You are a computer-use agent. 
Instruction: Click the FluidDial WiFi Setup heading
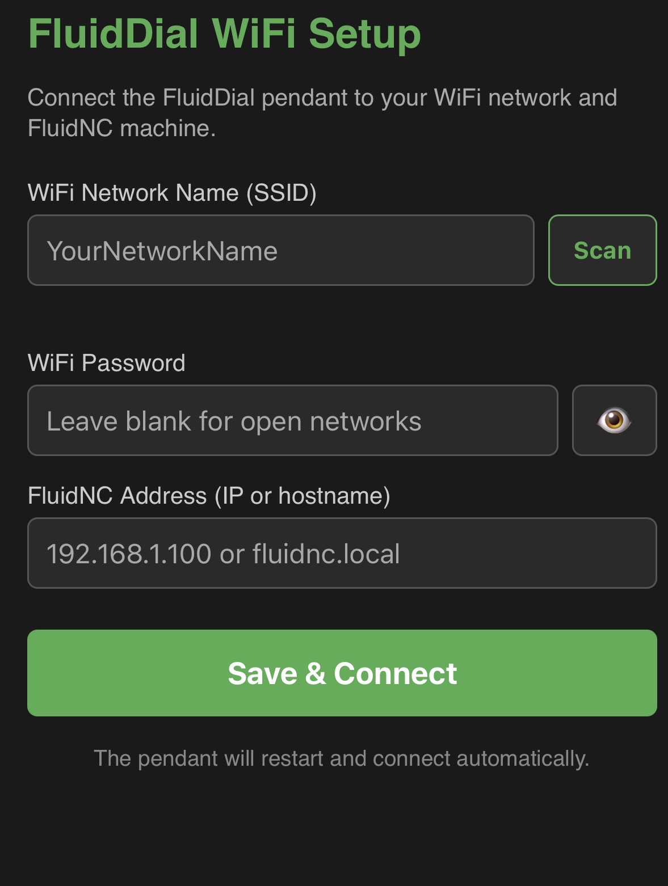[224, 34]
